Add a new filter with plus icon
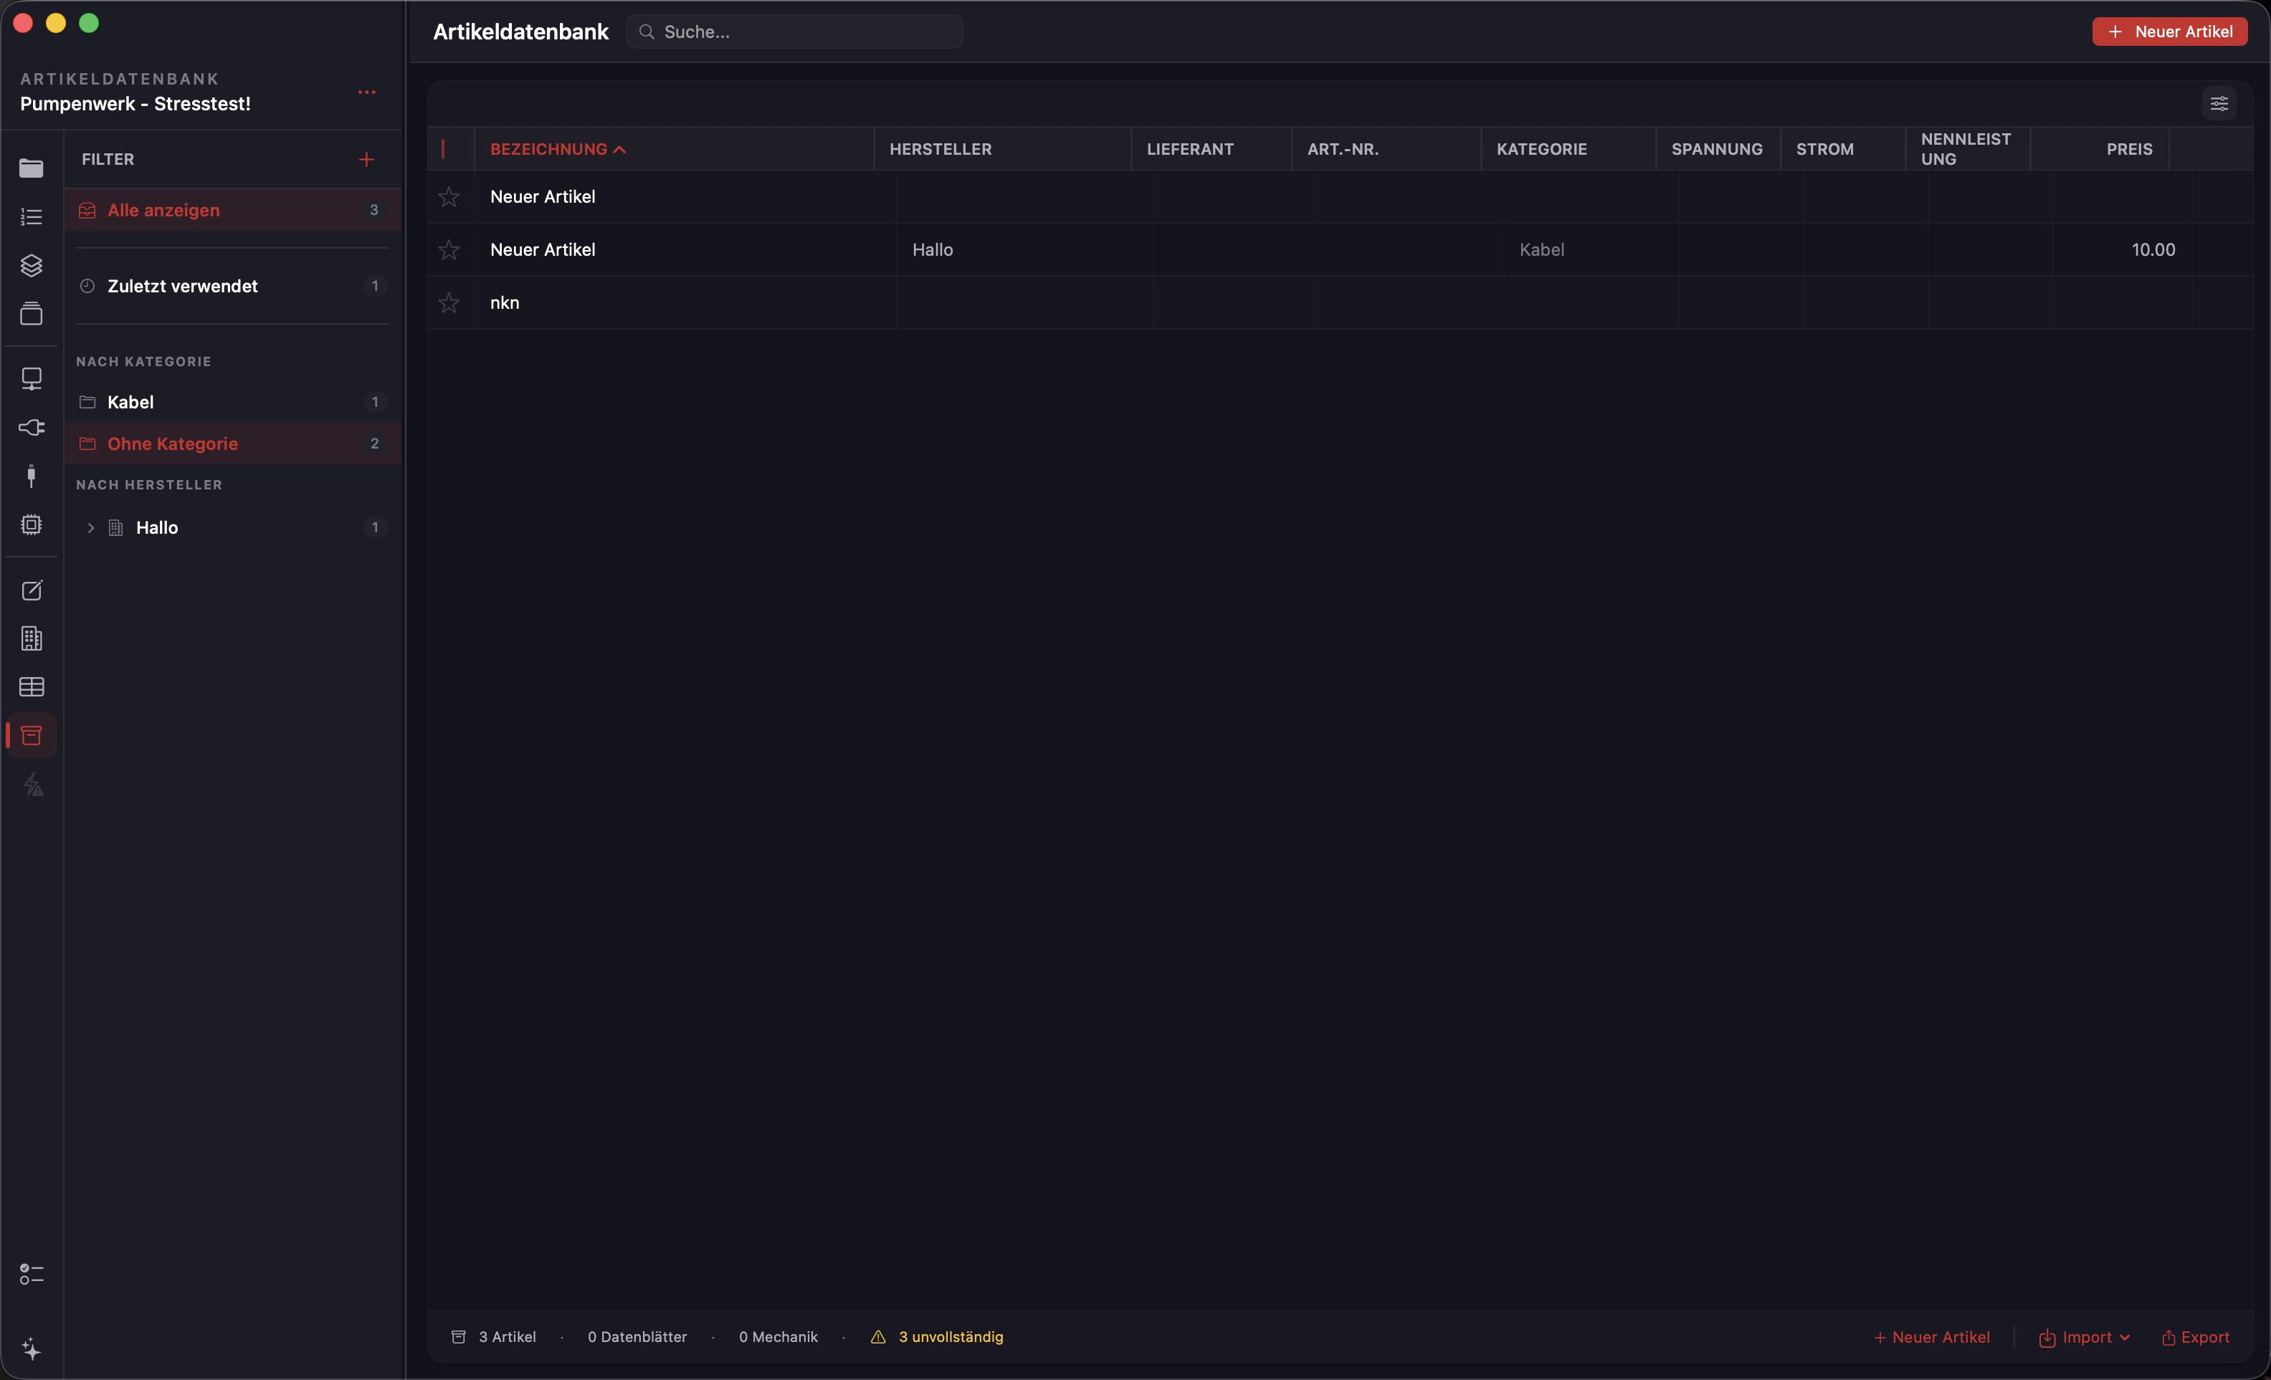The image size is (2271, 1380). tap(367, 159)
